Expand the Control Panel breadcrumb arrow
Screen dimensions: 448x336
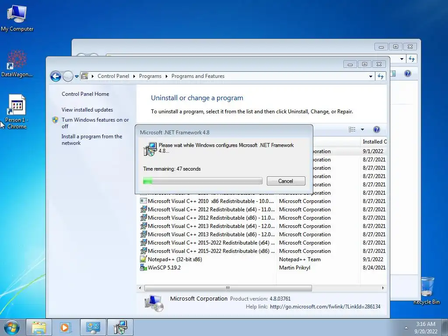click(134, 76)
